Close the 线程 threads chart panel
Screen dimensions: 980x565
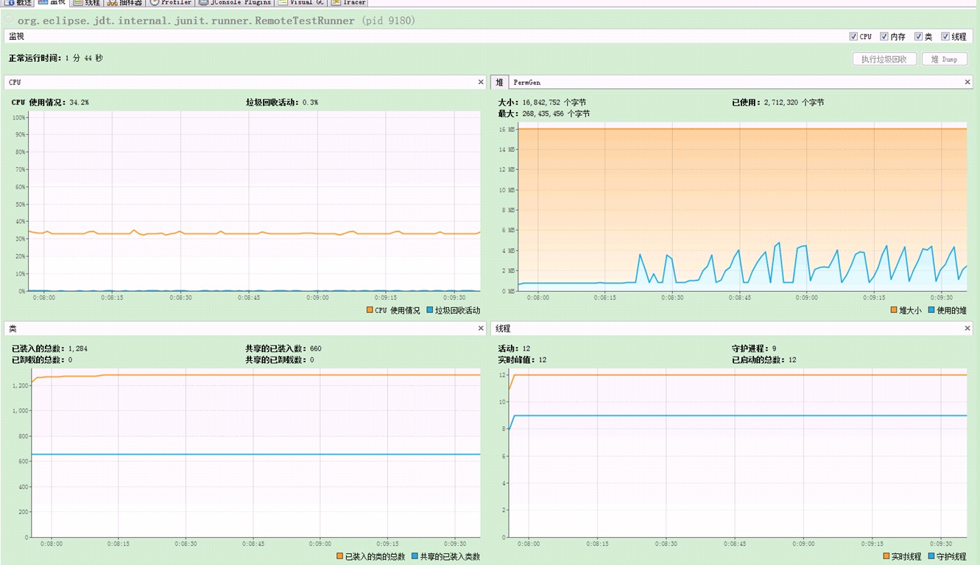(967, 329)
